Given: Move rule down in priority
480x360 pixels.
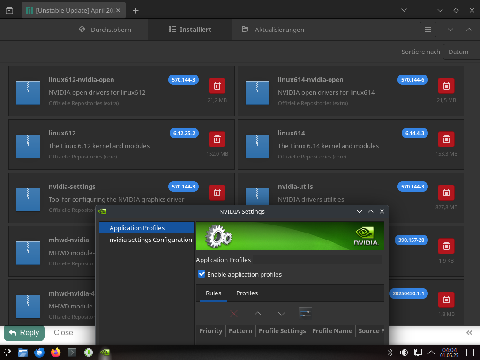Looking at the screenshot, I should (x=282, y=314).
